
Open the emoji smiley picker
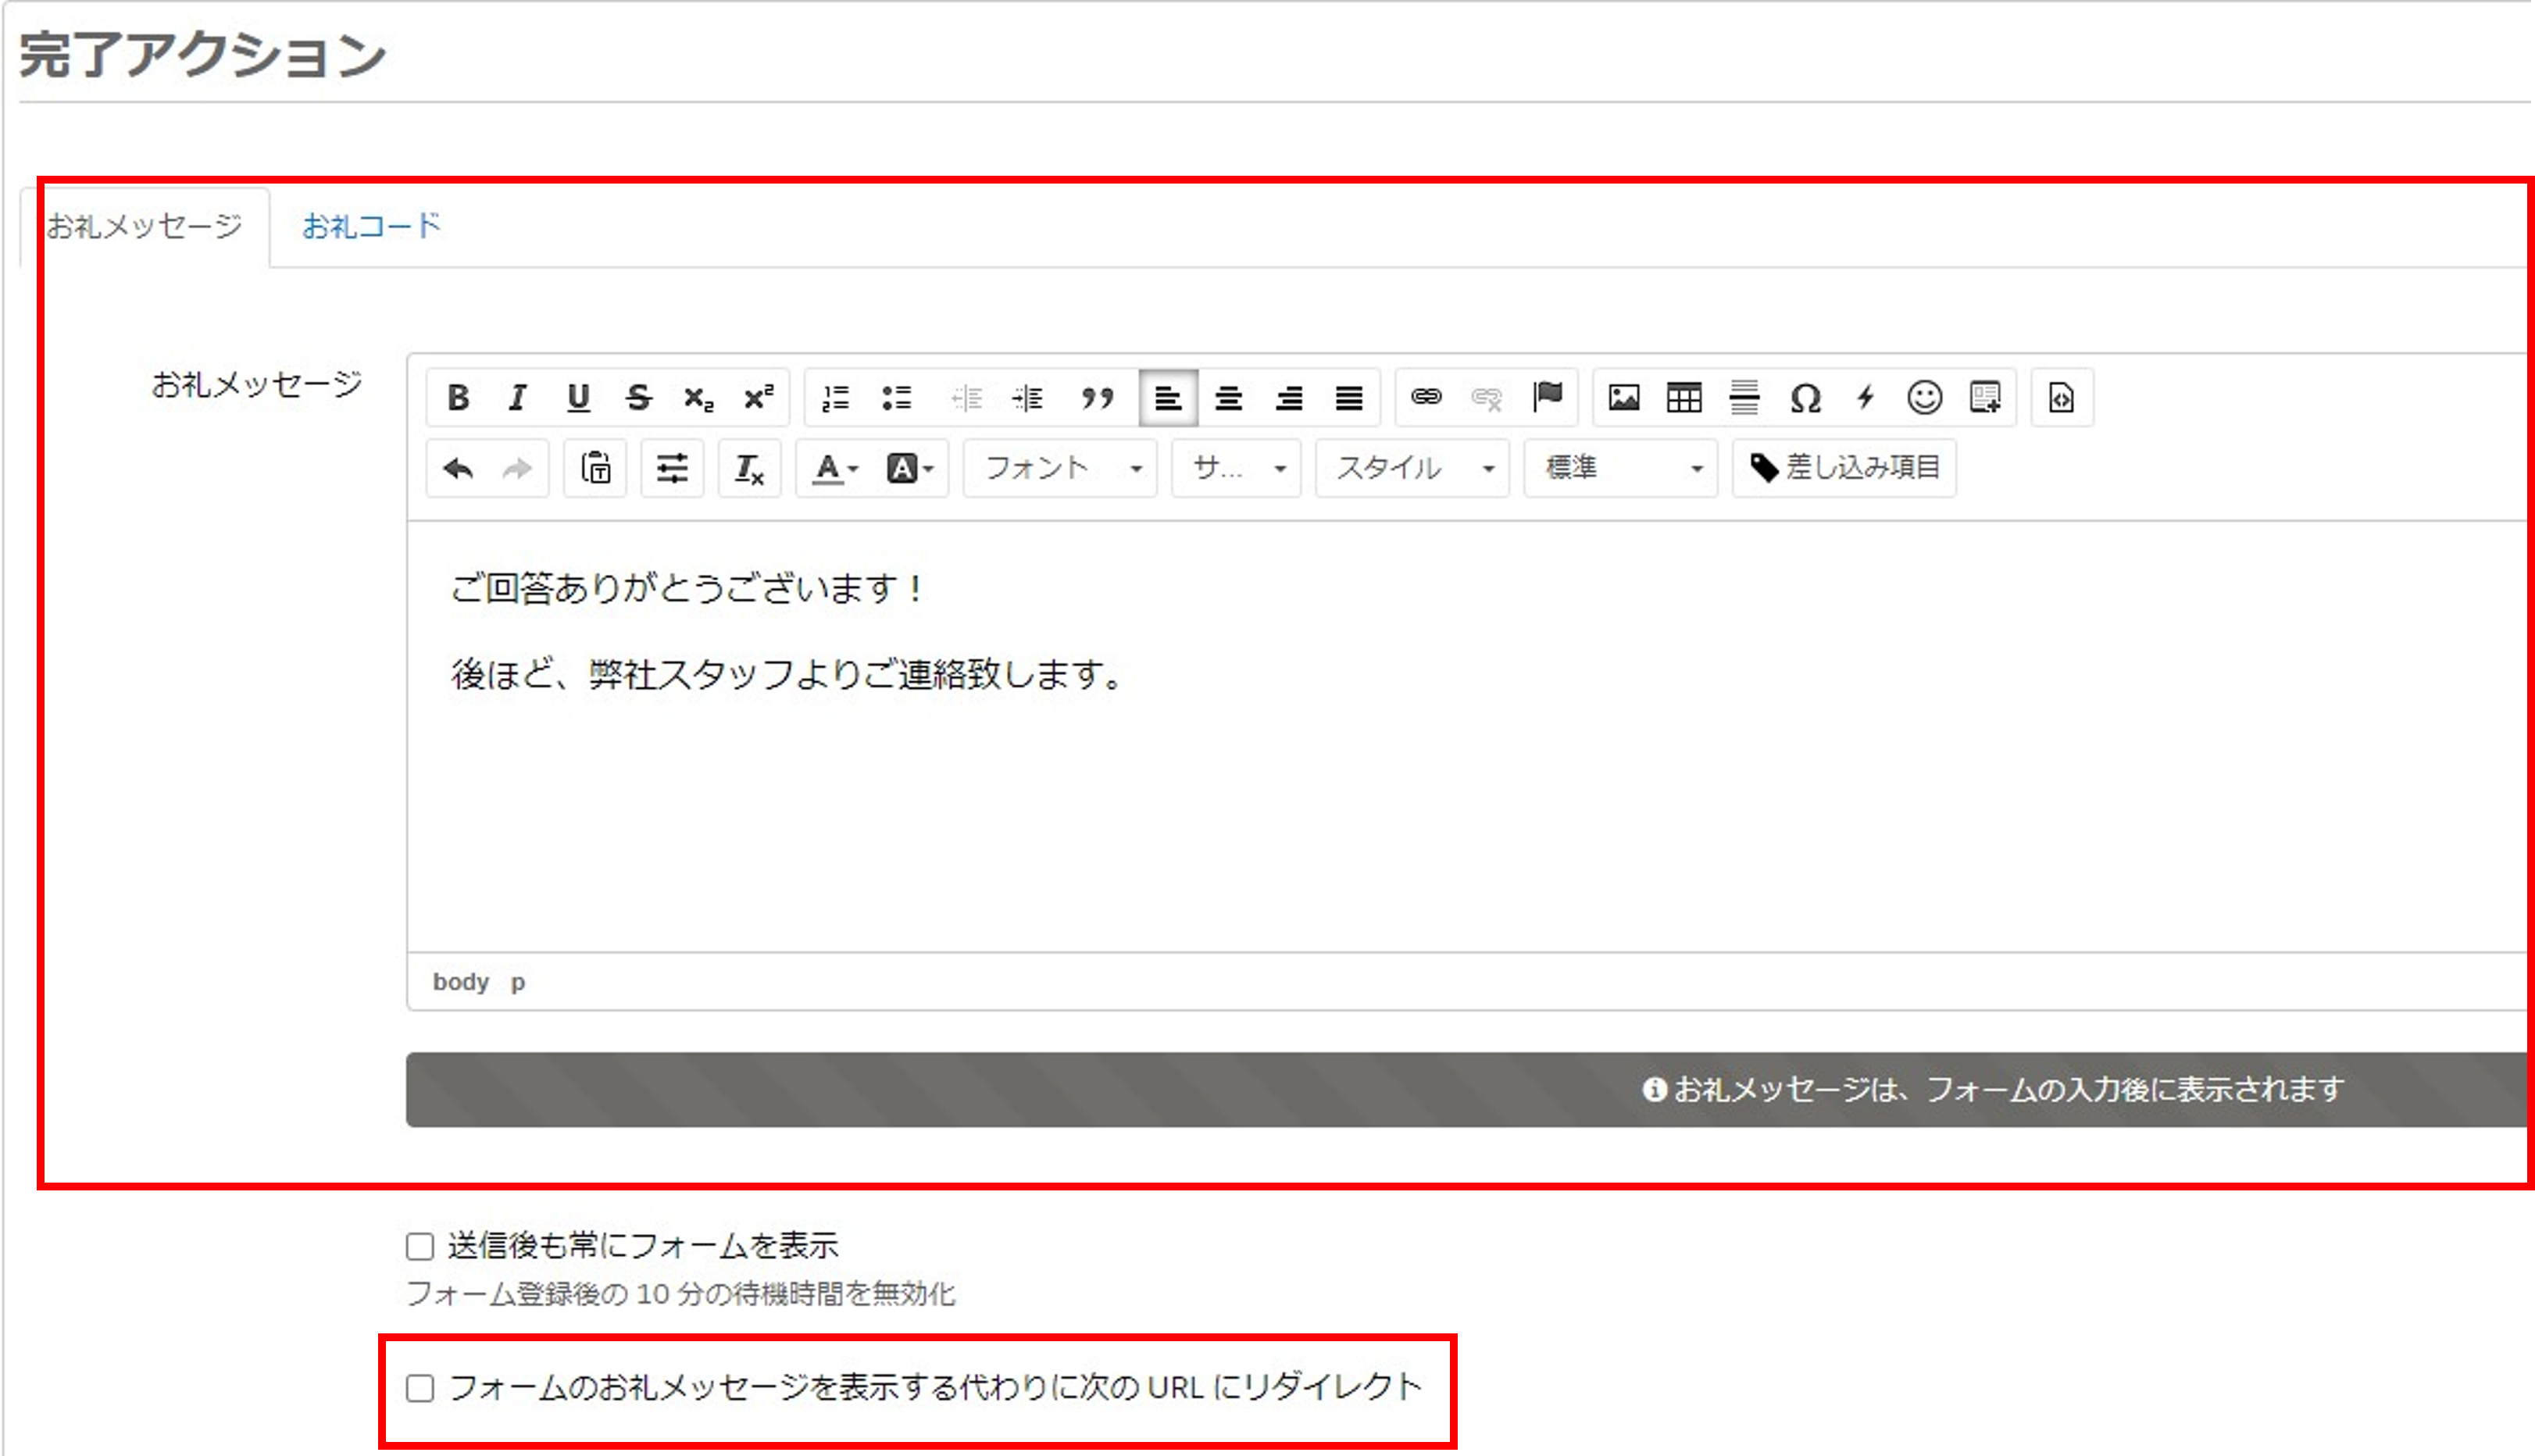coord(1924,398)
